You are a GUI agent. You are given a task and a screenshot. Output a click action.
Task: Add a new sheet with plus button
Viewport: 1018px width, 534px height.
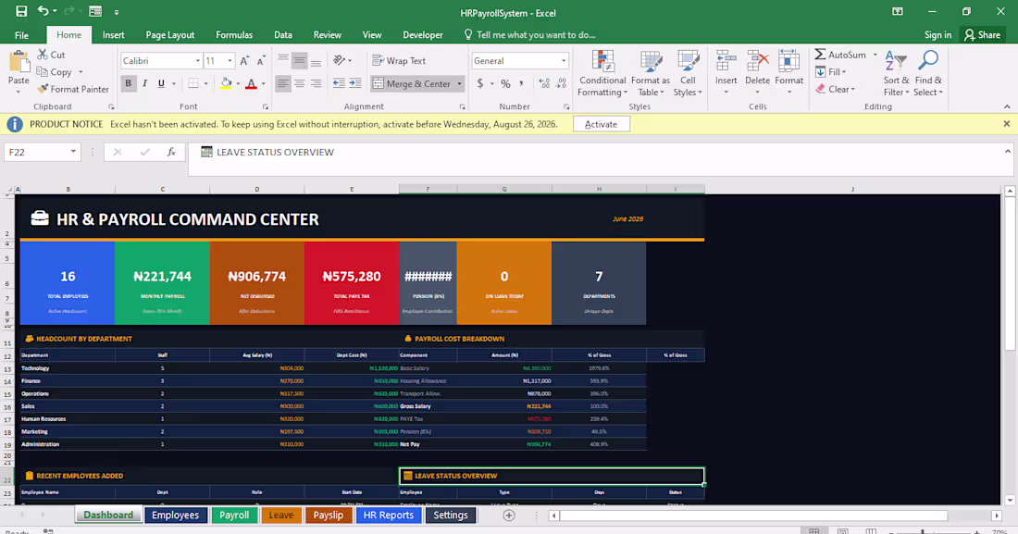[509, 515]
